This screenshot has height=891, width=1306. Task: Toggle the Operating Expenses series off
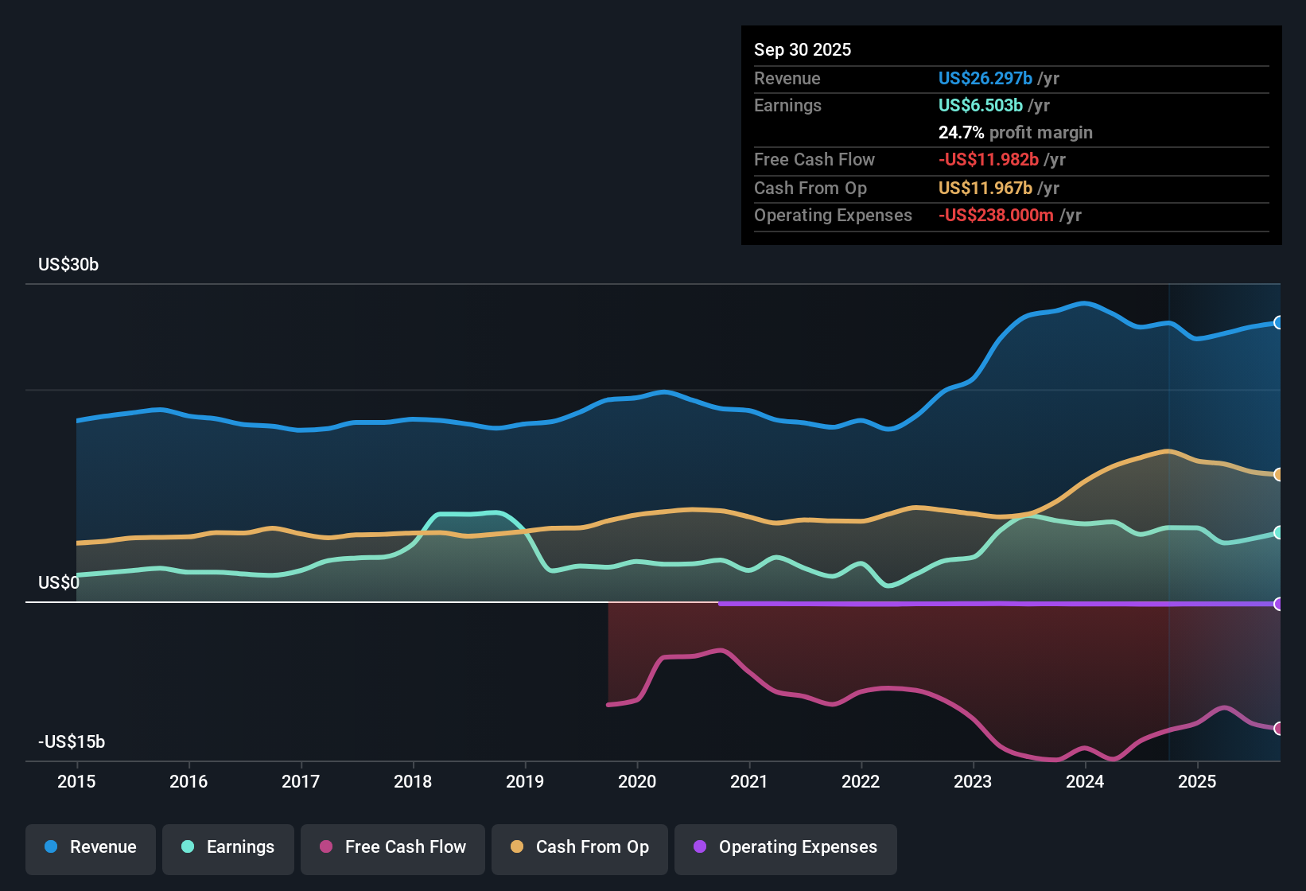(785, 847)
